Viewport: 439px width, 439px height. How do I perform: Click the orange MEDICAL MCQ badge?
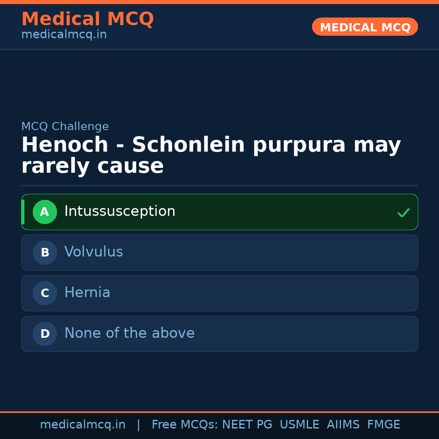(x=365, y=27)
